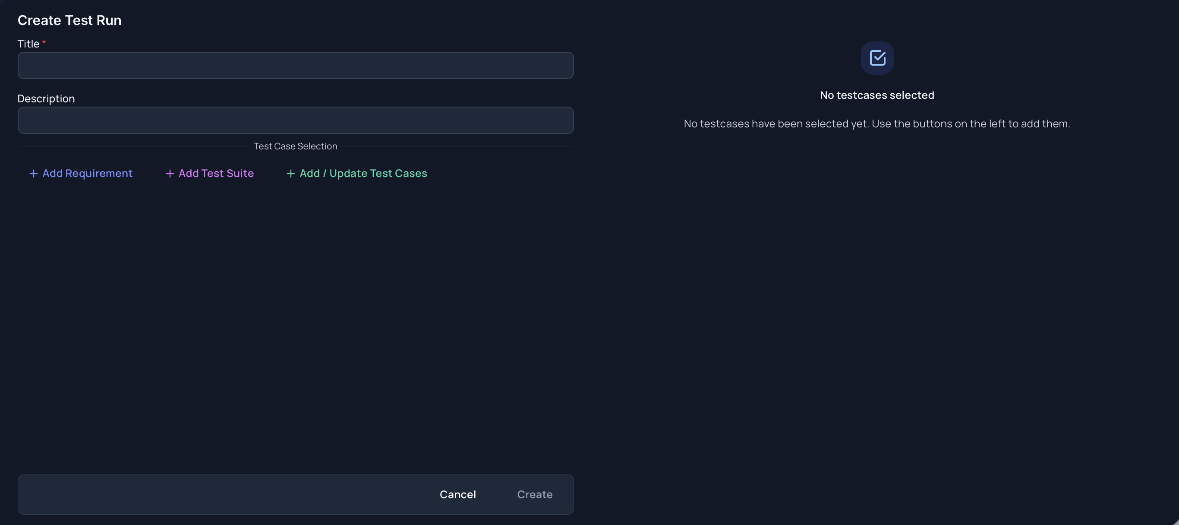
Task: Click the red required asterisk next to Title
Action: (x=44, y=42)
